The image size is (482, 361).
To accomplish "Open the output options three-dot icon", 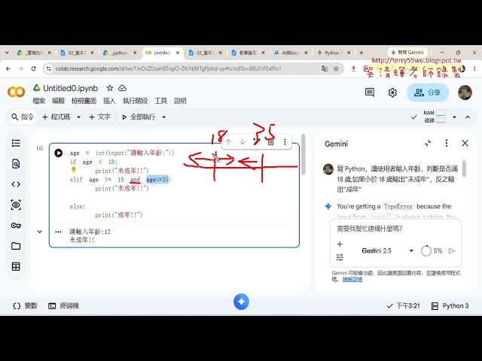I will coord(59,232).
